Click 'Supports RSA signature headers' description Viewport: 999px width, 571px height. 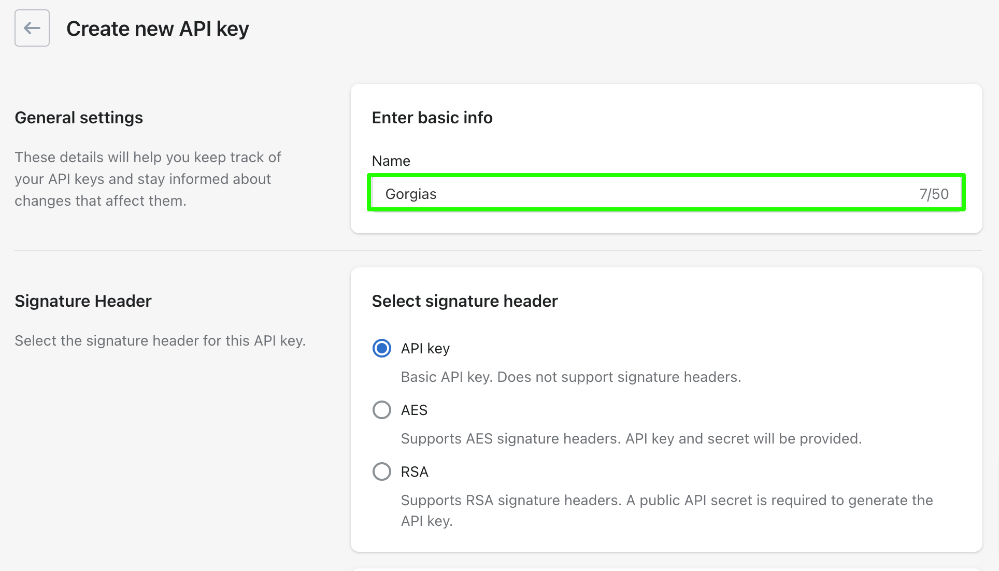[667, 510]
